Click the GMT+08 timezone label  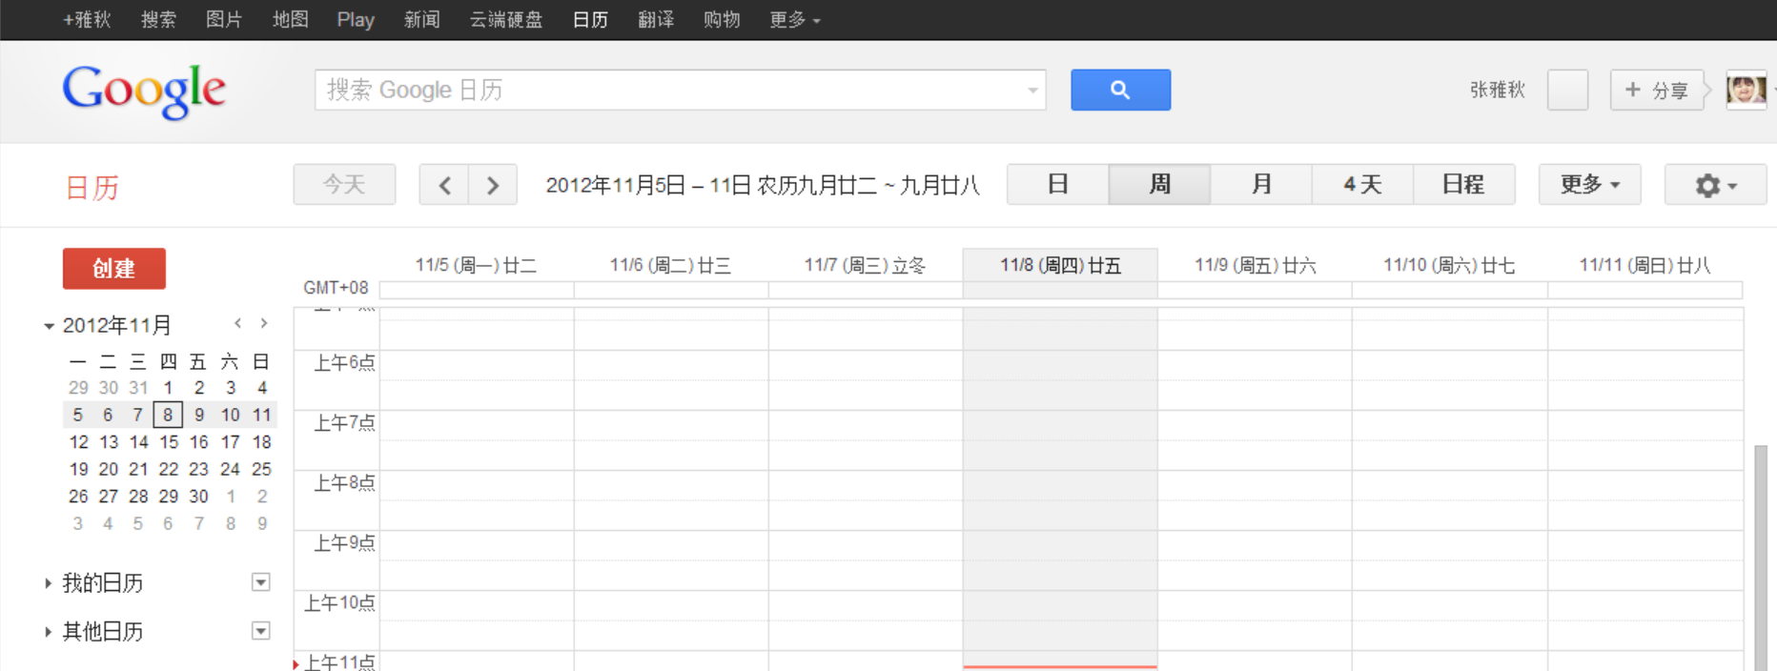[x=336, y=288]
